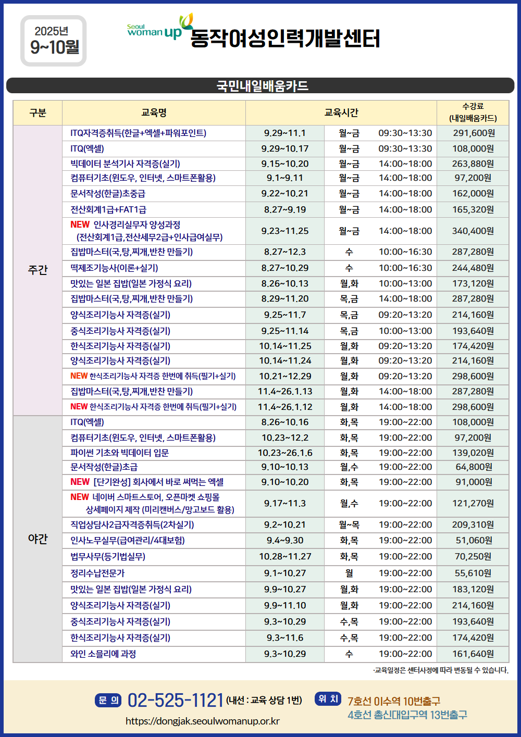This screenshot has height=737, width=521.
Task: Select the date range 8.26~10.13
Action: pos(285,284)
